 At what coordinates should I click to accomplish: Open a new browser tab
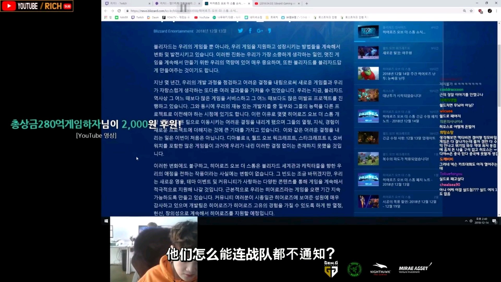pos(307,3)
